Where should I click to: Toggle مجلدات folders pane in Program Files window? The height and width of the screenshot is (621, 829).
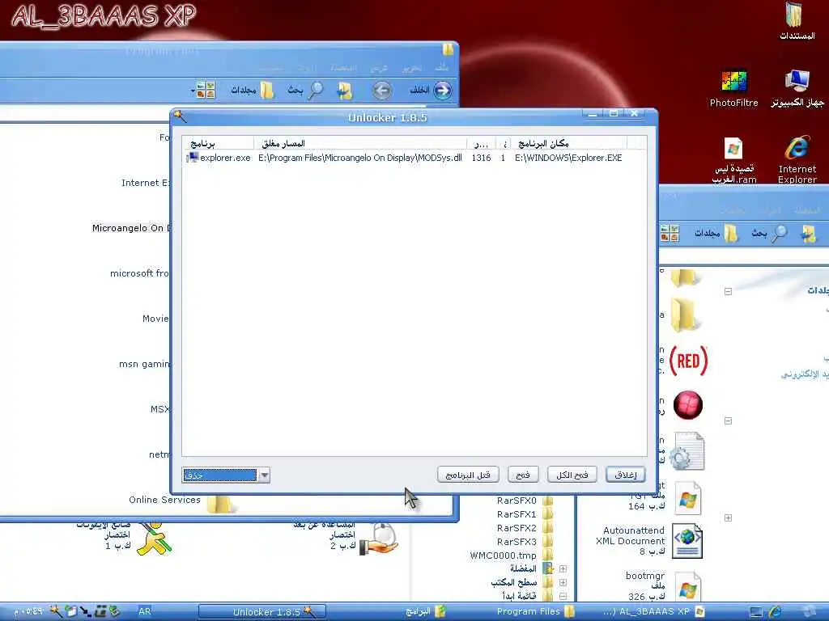pyautogui.click(x=252, y=91)
